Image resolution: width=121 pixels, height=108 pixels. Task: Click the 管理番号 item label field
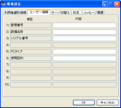point(31,25)
